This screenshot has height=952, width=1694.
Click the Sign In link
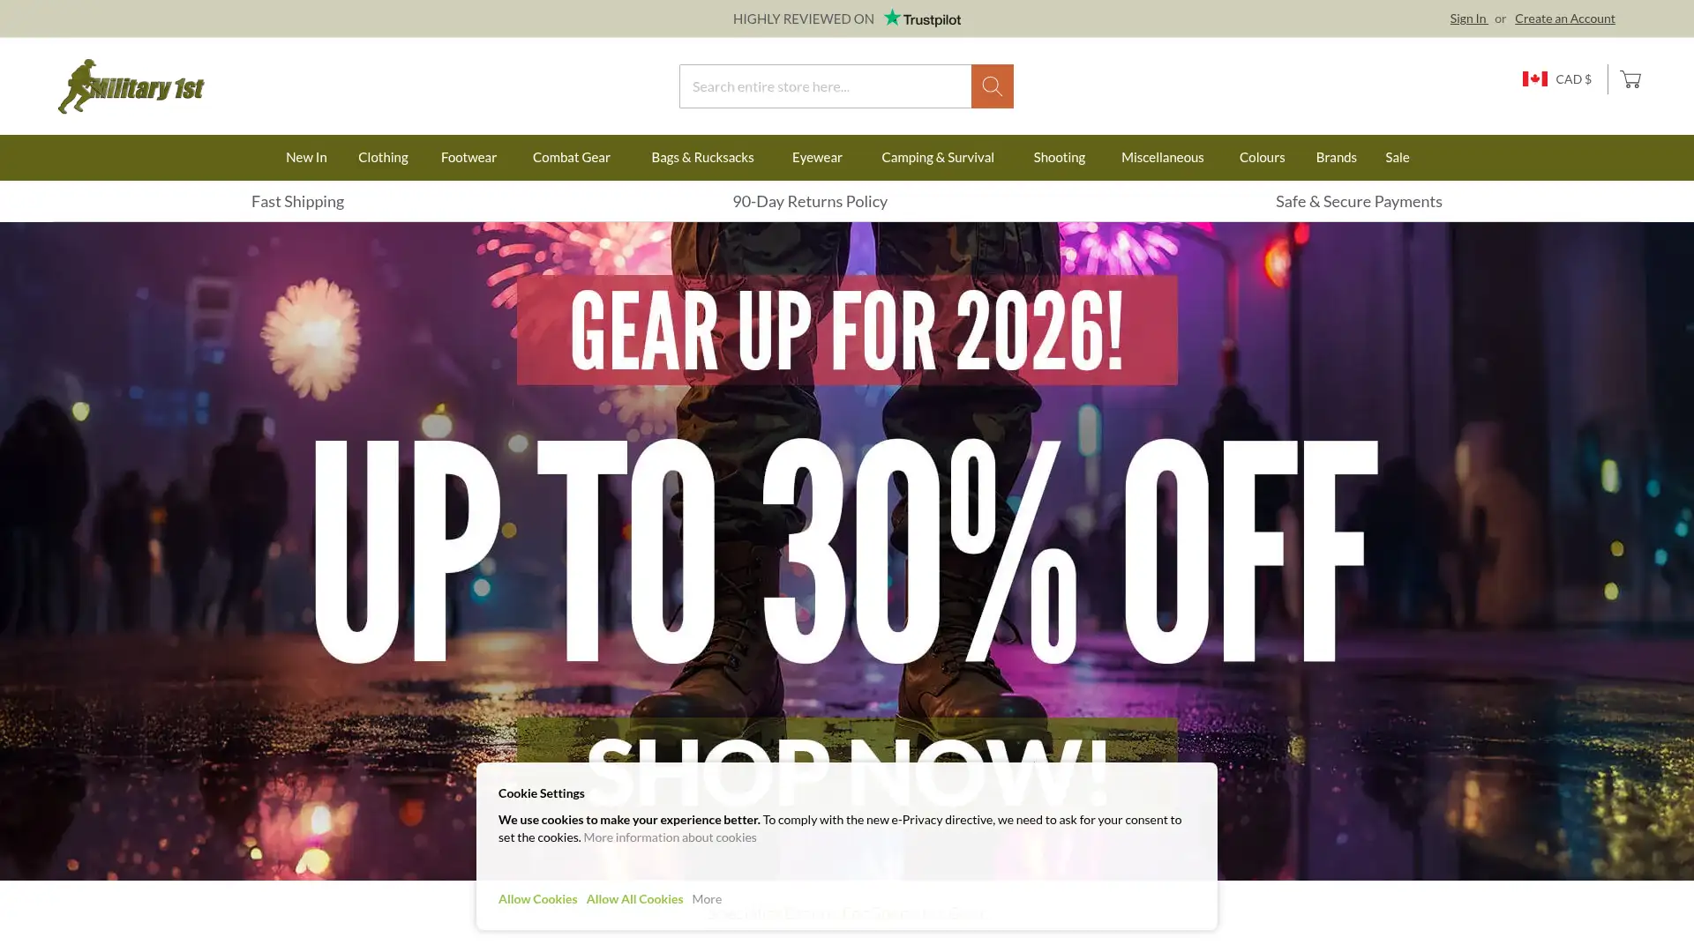1468,19
